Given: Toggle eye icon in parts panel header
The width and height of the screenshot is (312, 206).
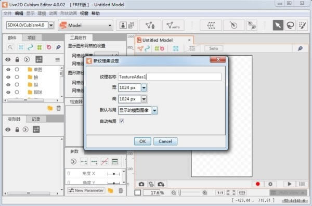Looking at the screenshot, I should (8, 59).
